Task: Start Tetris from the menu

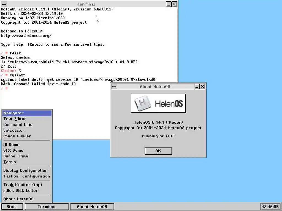Action: pos(27,162)
